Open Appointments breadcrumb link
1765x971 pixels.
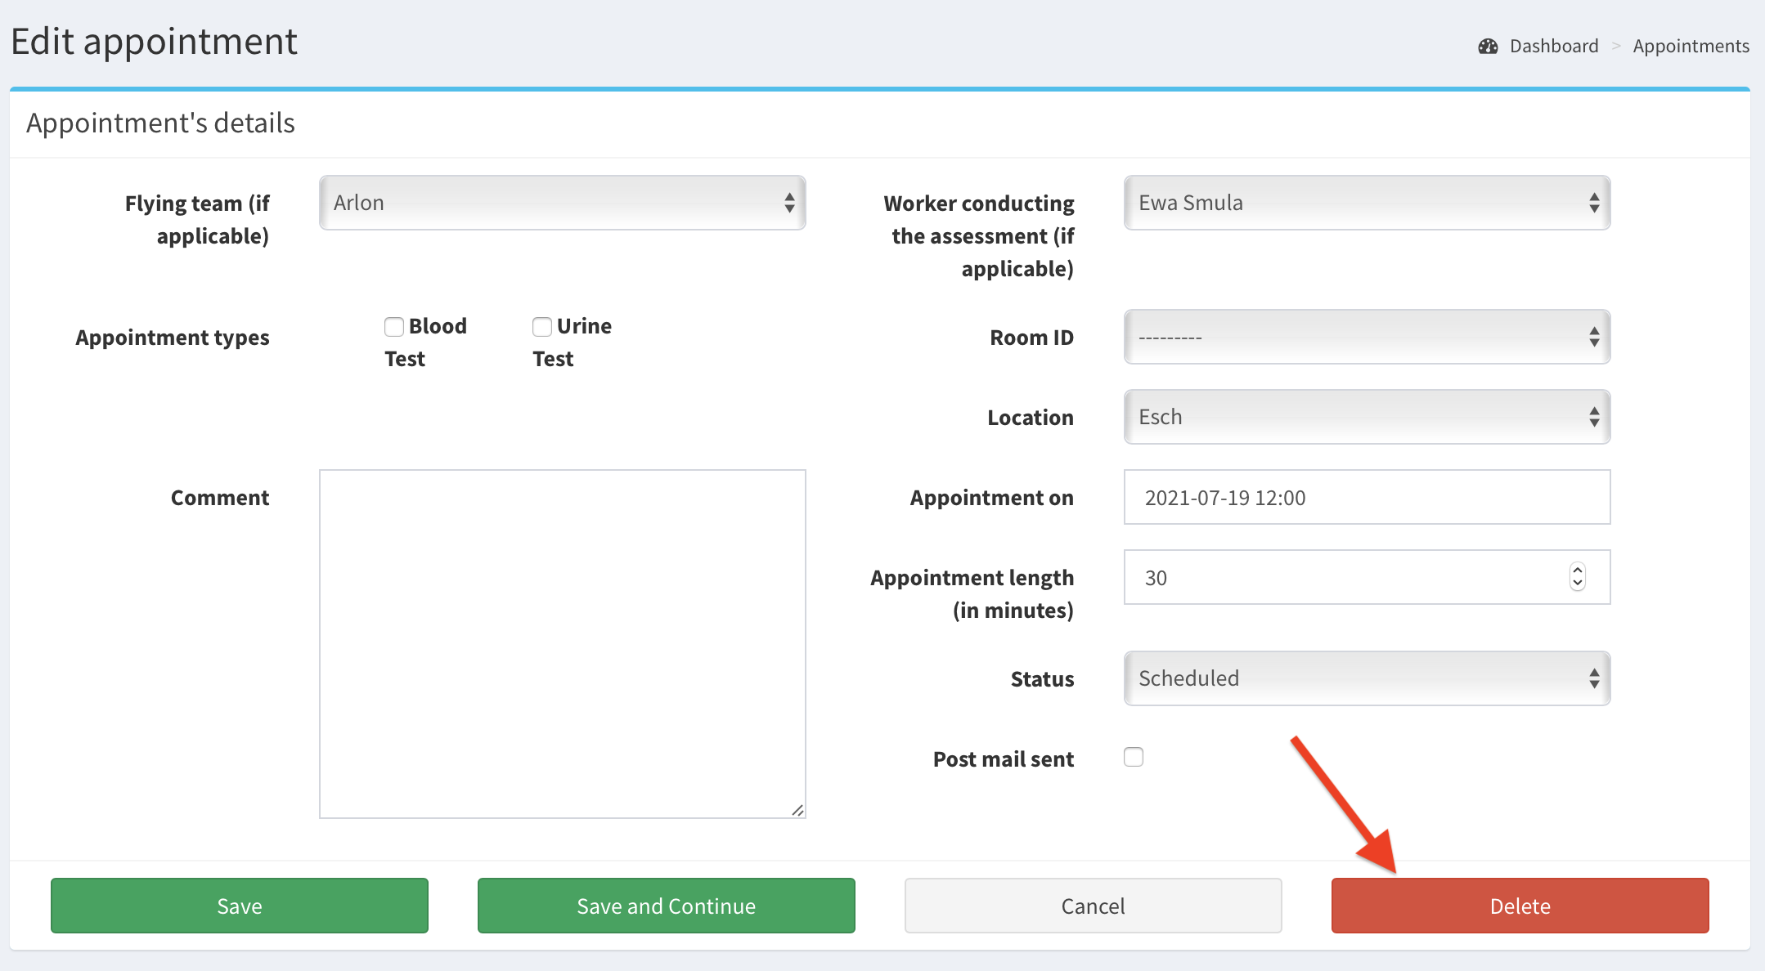pyautogui.click(x=1691, y=47)
